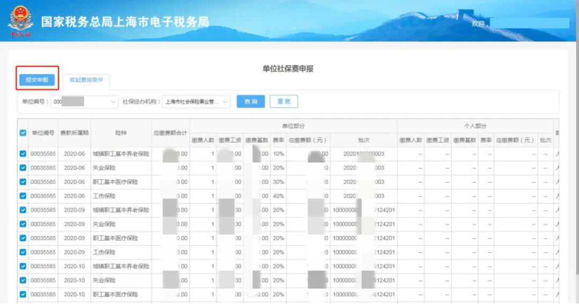
Task: Uncheck the 2020-09 城镇职工基本养老保险 row checkbox
Action: (23, 210)
